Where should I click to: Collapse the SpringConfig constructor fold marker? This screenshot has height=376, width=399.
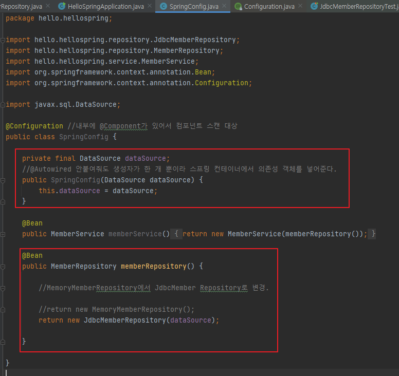tap(3, 180)
